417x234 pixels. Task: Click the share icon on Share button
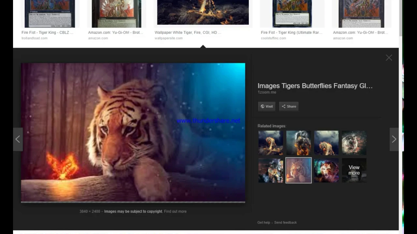283,106
